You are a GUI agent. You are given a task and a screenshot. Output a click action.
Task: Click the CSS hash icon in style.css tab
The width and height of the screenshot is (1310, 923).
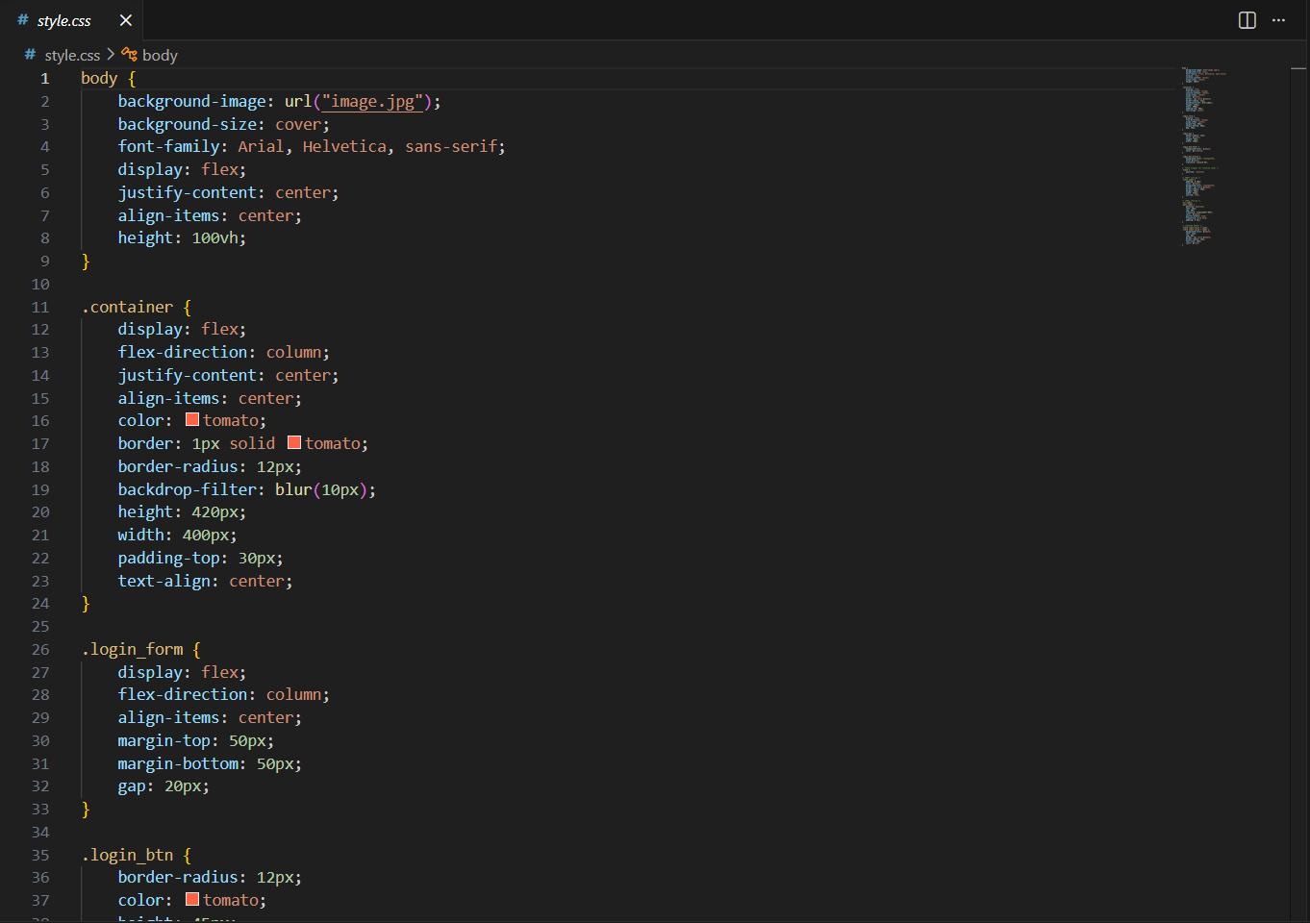pyautogui.click(x=23, y=20)
